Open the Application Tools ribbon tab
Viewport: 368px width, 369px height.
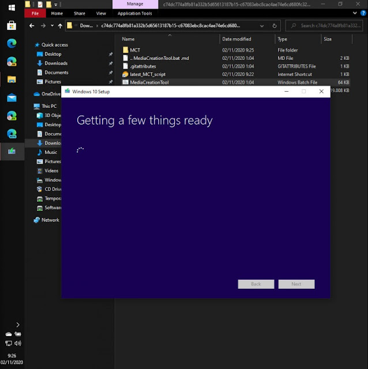click(x=134, y=13)
